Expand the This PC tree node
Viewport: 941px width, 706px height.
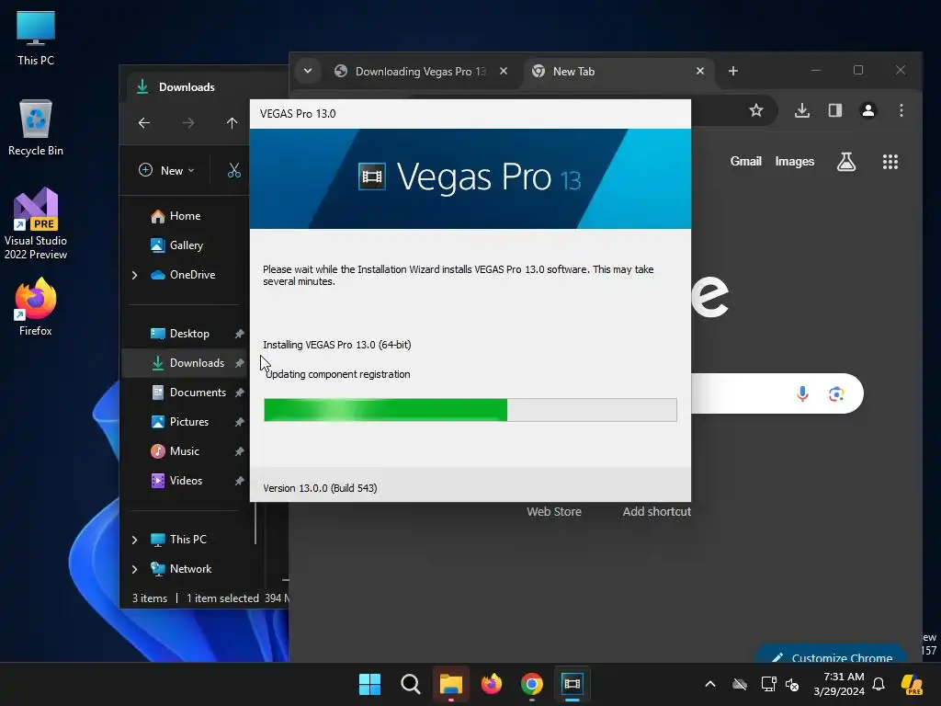click(134, 540)
